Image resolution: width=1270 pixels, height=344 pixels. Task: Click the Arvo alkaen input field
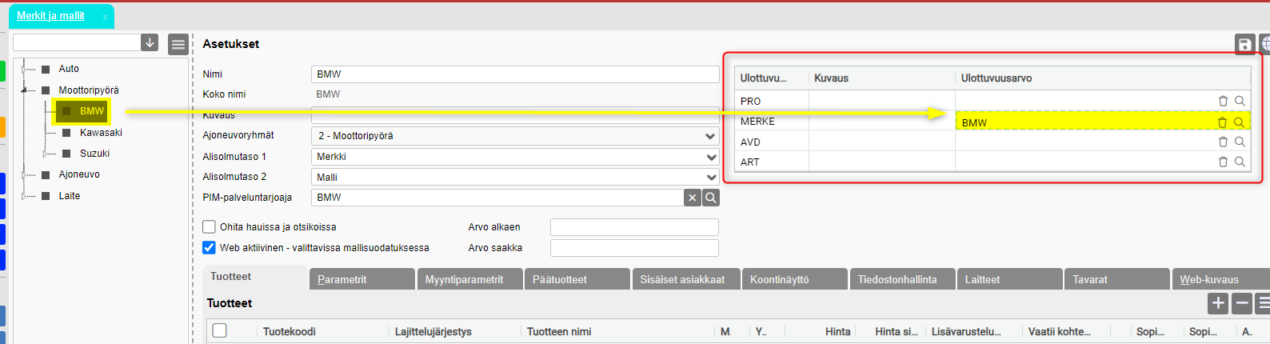tap(634, 227)
